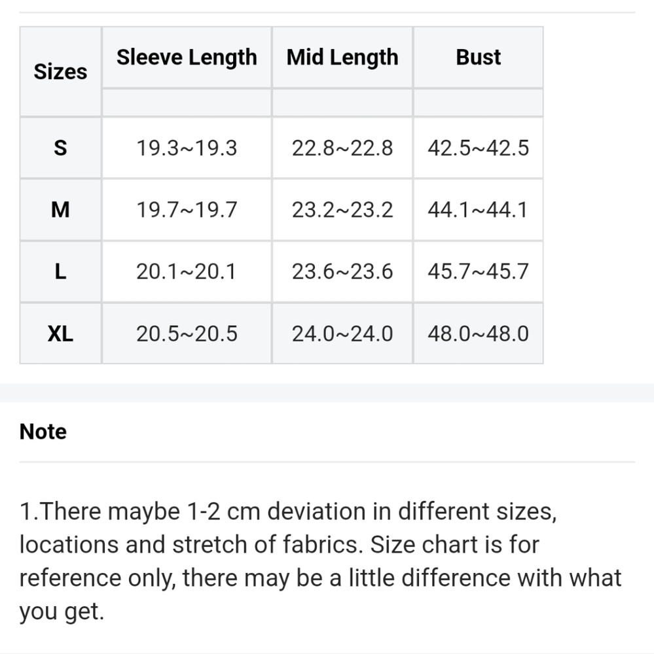Click the Note section heading
This screenshot has height=654, width=654.
point(43,431)
